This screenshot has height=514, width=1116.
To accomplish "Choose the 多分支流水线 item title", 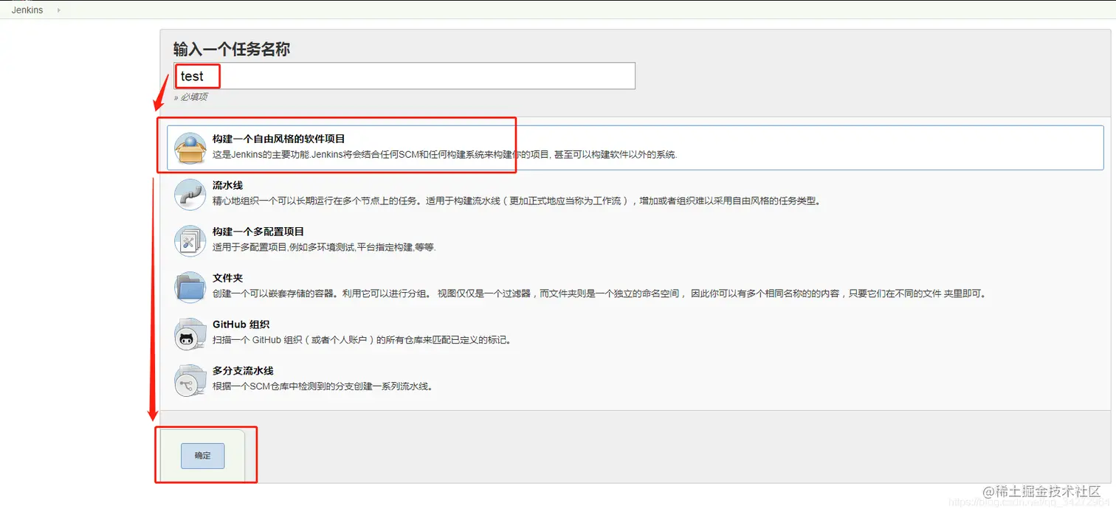I will point(243,370).
